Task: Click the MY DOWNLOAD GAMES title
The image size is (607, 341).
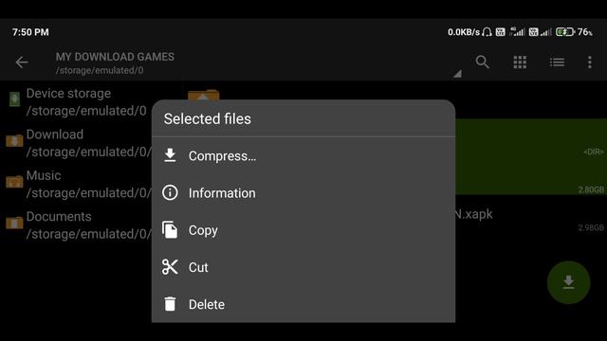Action: tap(115, 57)
